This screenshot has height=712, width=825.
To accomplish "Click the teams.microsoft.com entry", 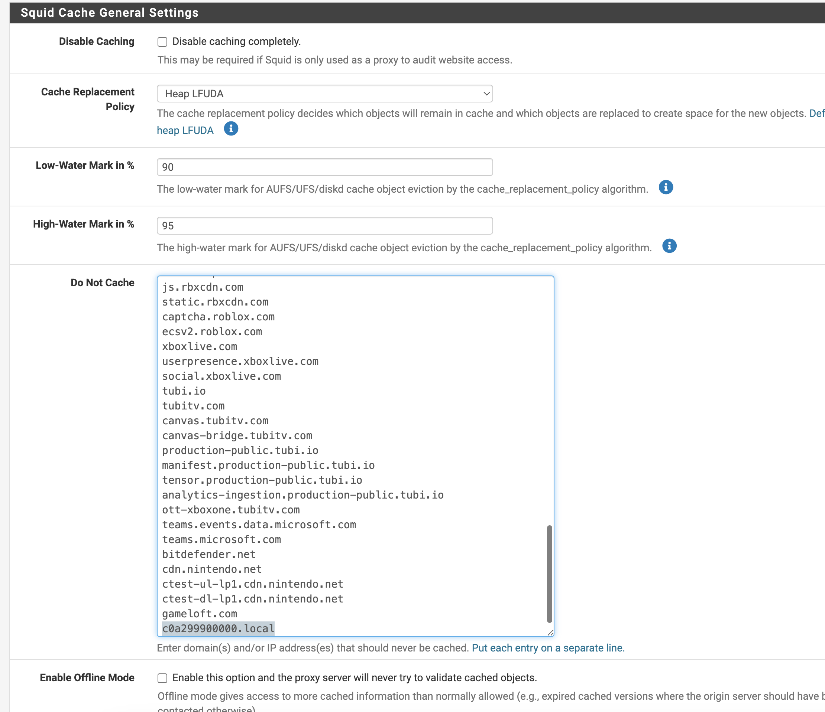I will click(x=221, y=539).
